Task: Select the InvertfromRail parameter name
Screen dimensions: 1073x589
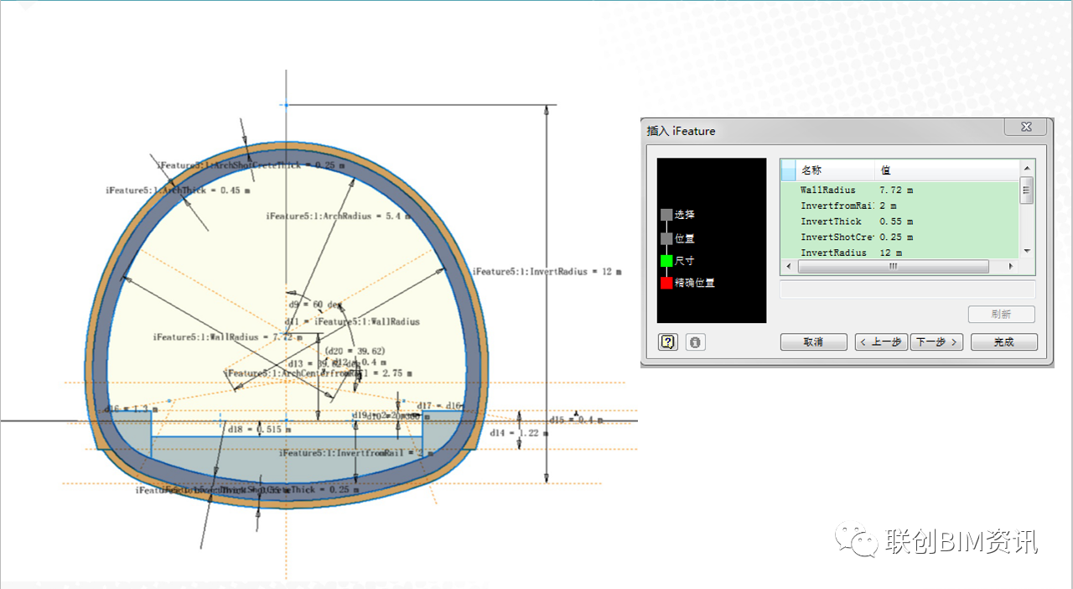Action: [x=837, y=206]
